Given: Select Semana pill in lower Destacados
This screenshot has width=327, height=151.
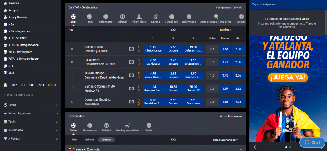Looking at the screenshot, I should [x=106, y=140].
